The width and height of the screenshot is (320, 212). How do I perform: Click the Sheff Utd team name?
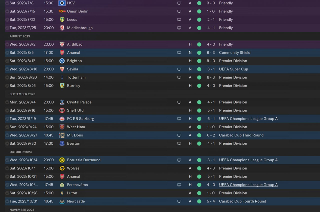pyautogui.click(x=75, y=110)
